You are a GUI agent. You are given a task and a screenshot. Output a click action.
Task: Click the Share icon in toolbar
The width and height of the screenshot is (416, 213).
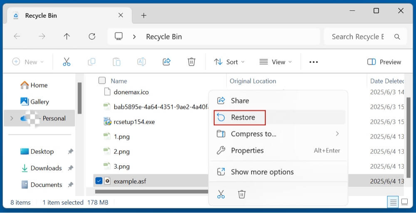[166, 62]
